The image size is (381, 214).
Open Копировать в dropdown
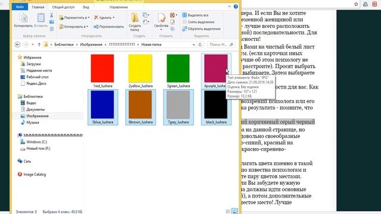[x=74, y=26]
